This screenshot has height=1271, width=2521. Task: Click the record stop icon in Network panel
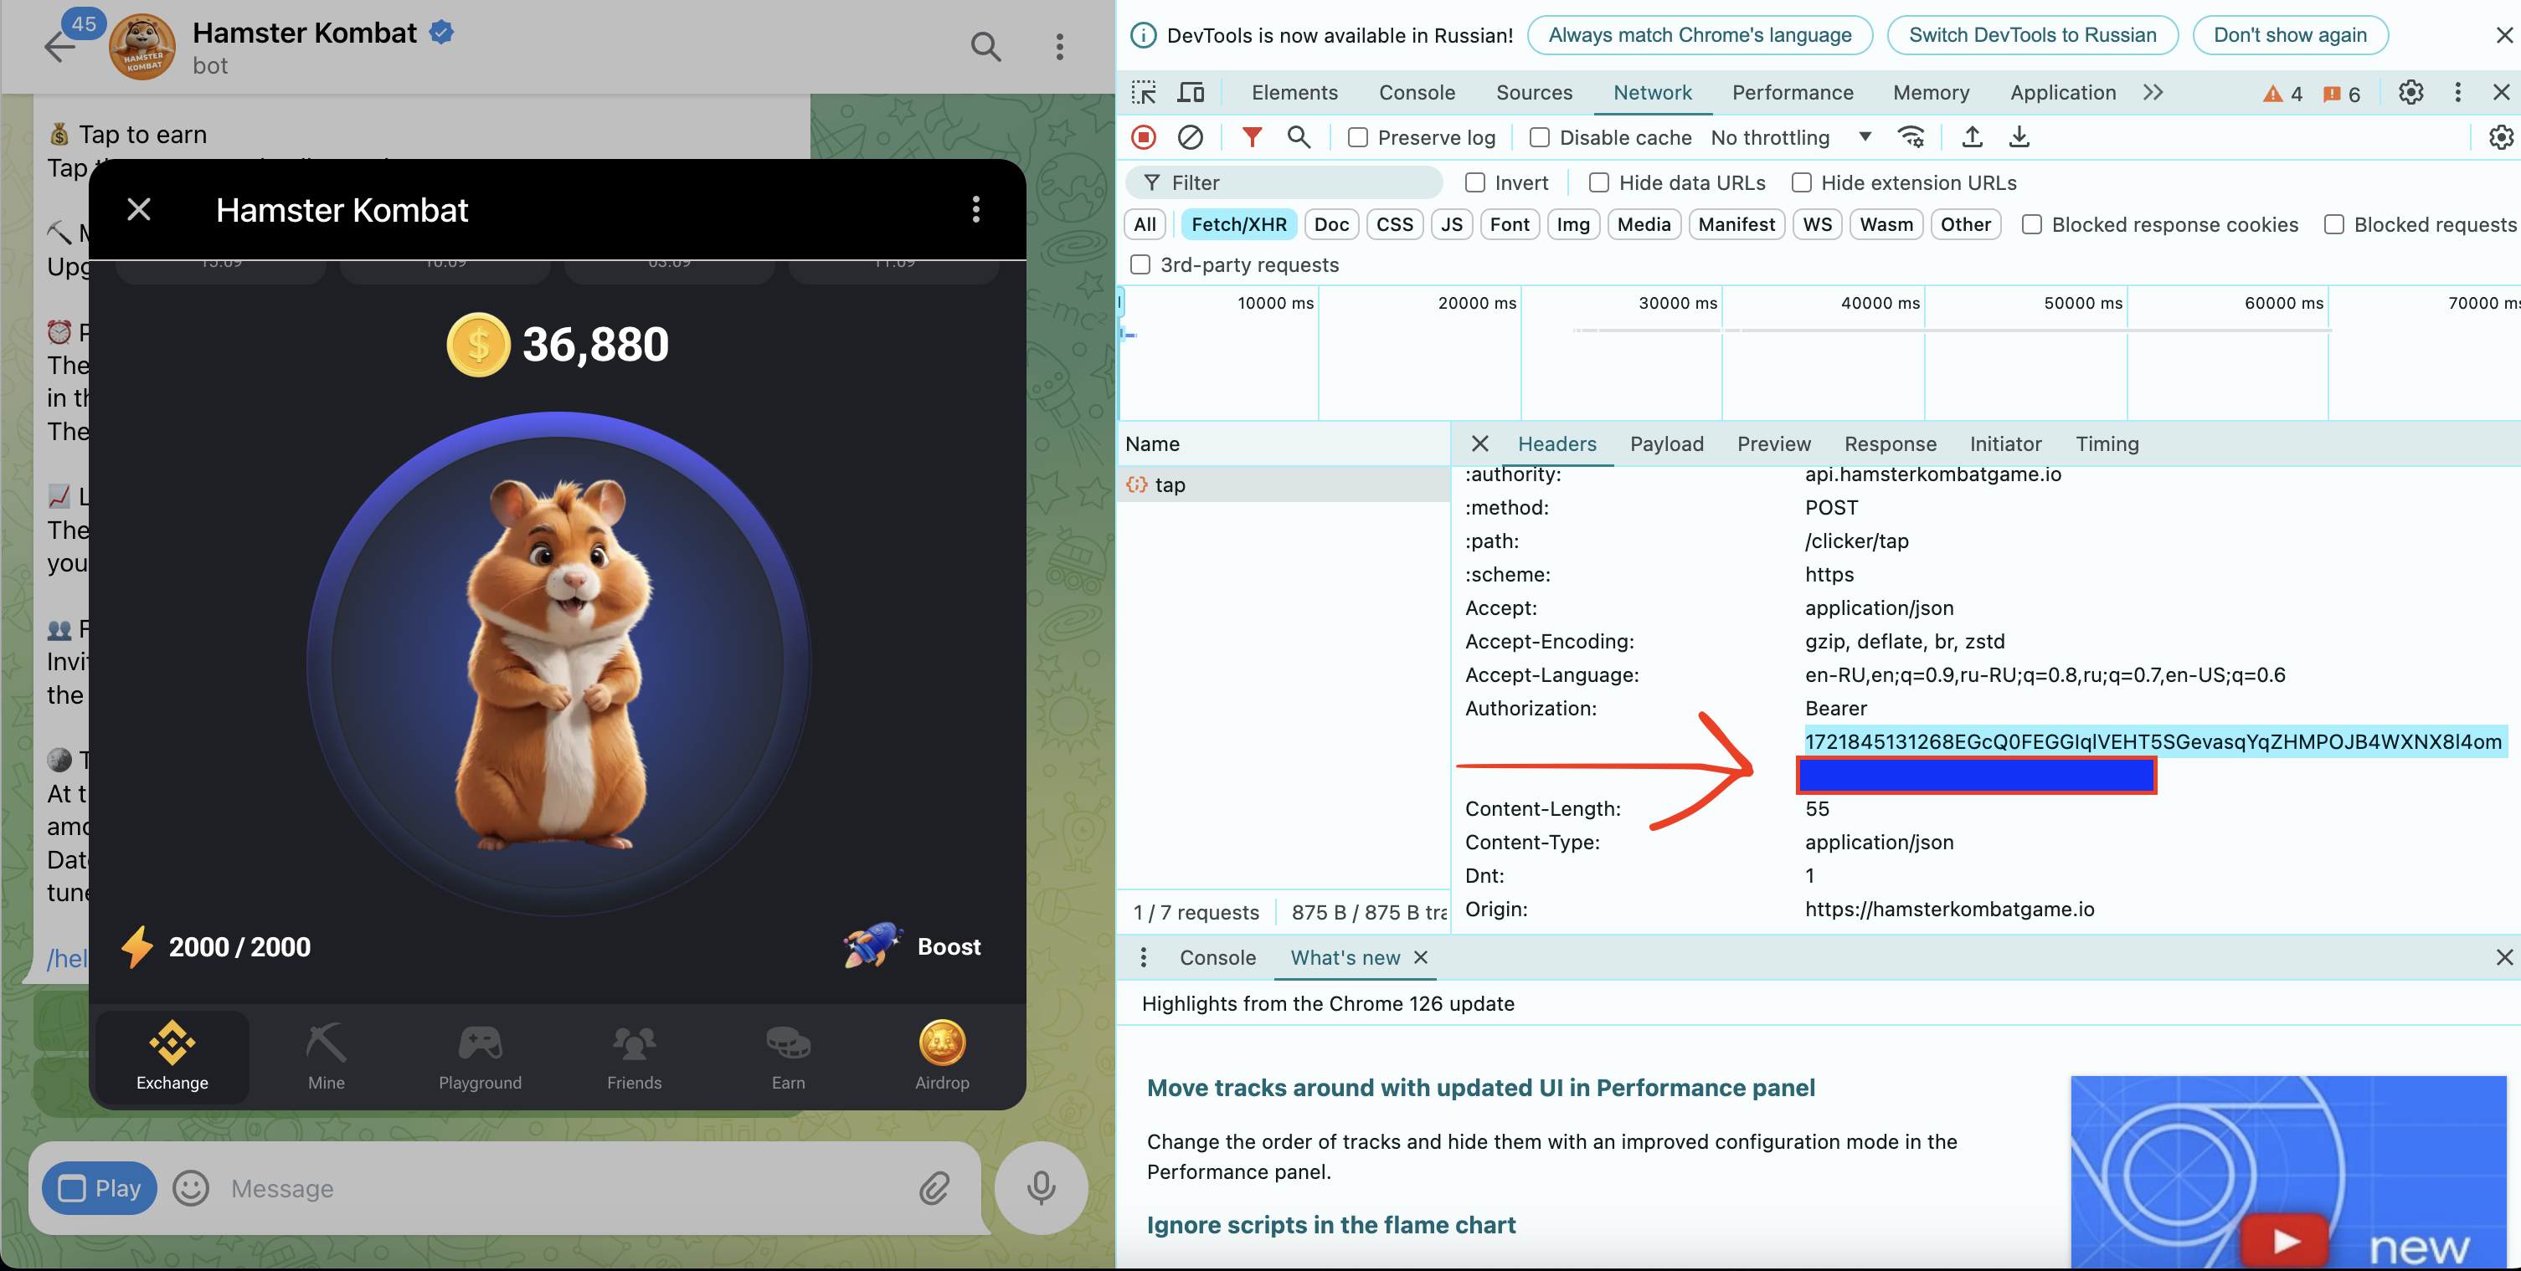(x=1145, y=136)
